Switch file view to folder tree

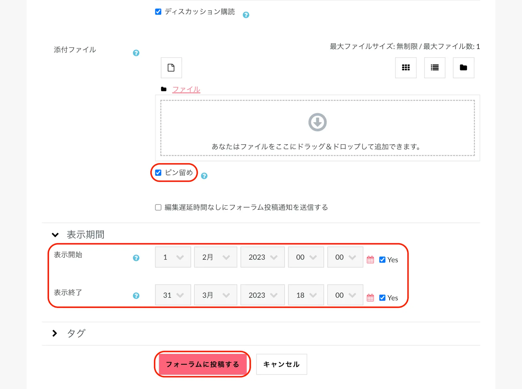[x=463, y=67]
